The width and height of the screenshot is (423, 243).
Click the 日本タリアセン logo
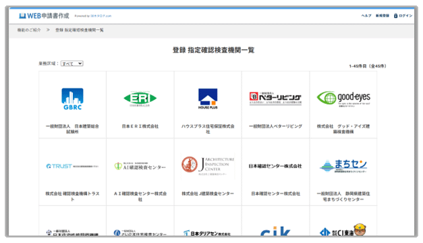pyautogui.click(x=207, y=233)
